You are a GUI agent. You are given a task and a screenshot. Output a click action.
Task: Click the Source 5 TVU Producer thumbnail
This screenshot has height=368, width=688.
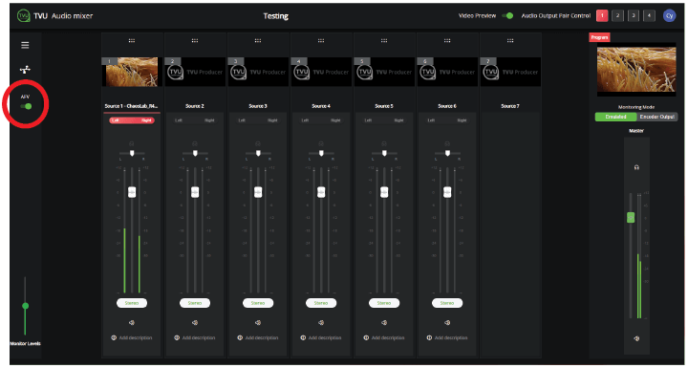tap(384, 72)
